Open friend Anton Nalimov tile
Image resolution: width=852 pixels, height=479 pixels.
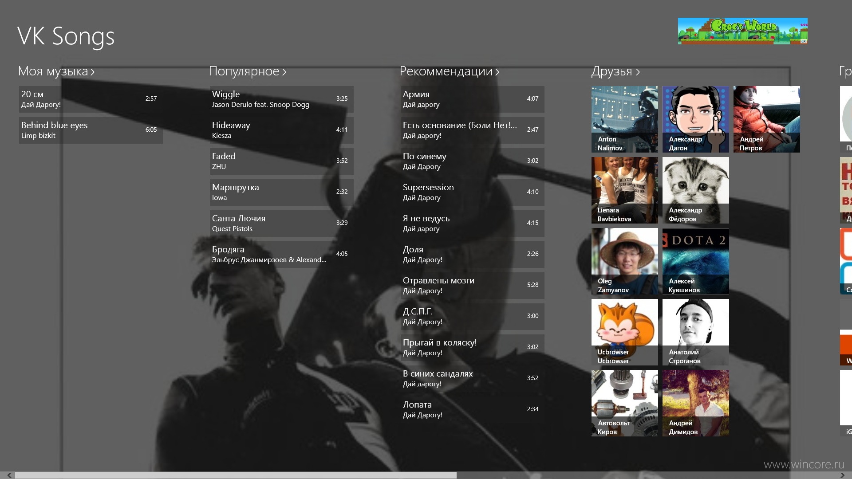(x=624, y=119)
